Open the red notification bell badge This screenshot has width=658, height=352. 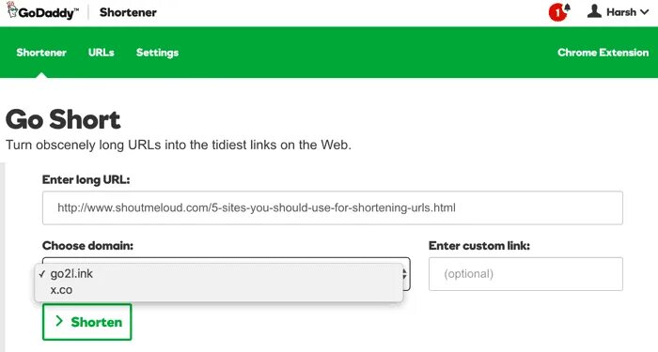pyautogui.click(x=559, y=12)
